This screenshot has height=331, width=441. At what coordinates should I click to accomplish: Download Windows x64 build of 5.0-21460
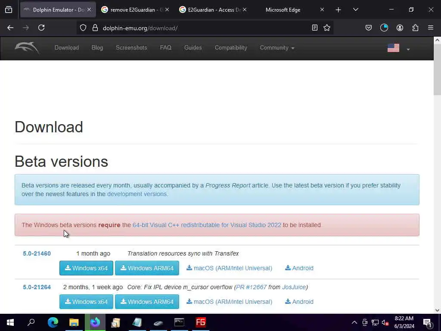coord(86,268)
